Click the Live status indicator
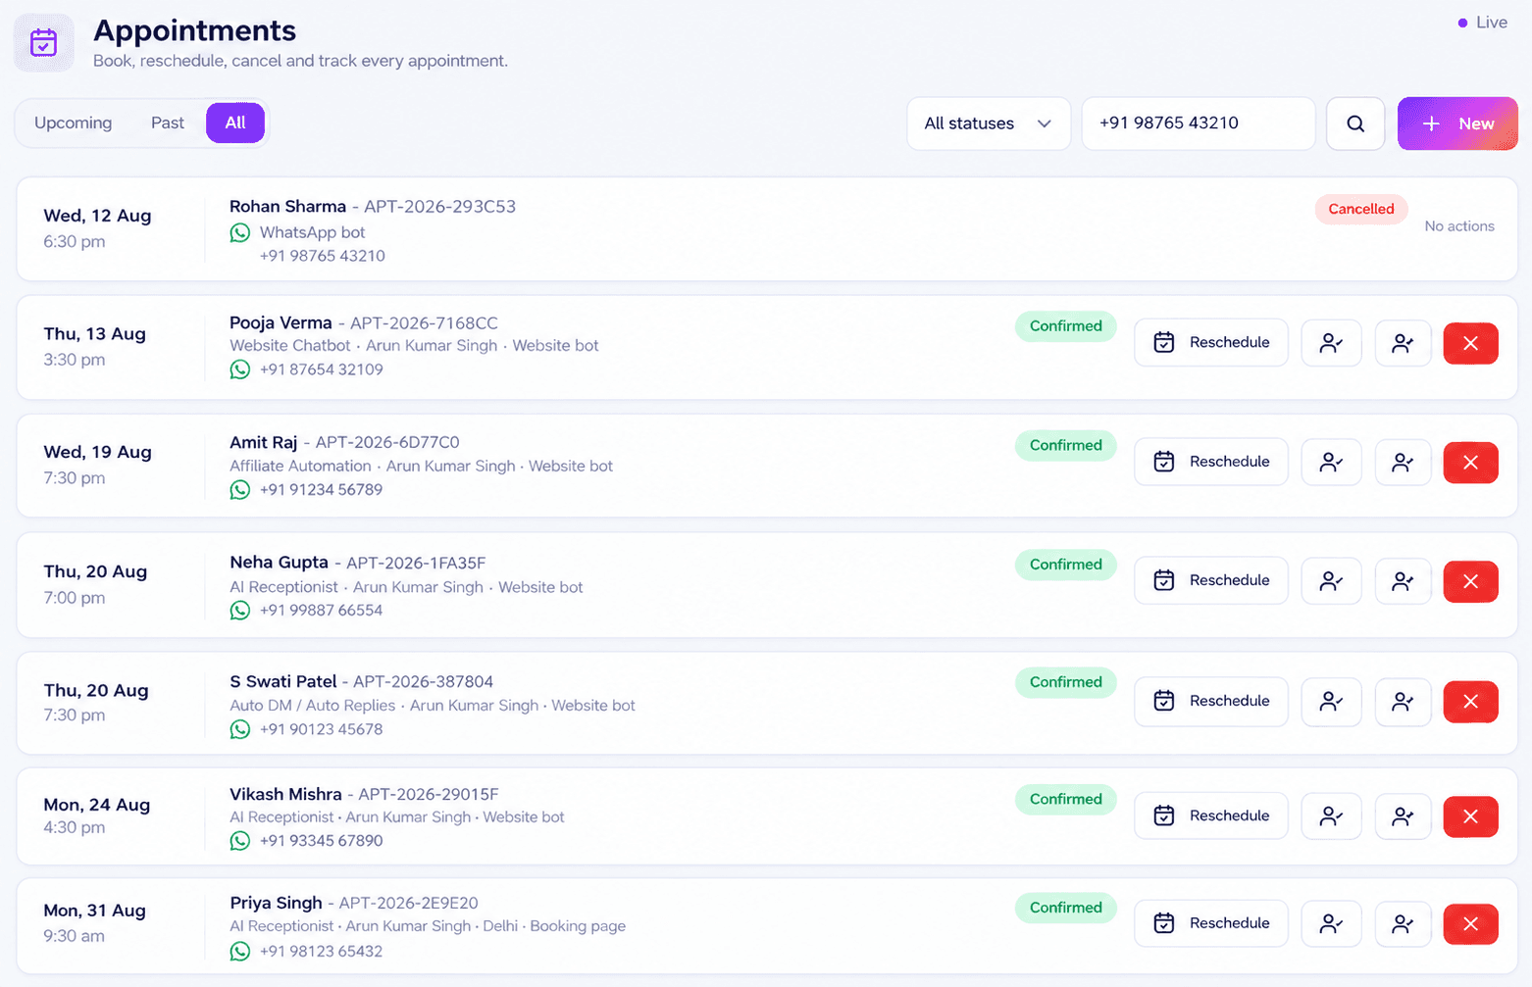Screen dimensions: 1532x987 tap(1482, 23)
